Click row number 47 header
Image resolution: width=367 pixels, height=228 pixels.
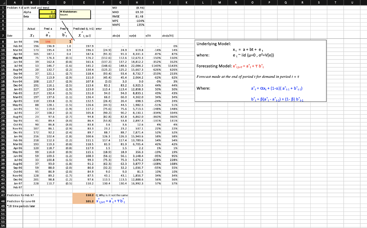pyautogui.click(x=3, y=195)
